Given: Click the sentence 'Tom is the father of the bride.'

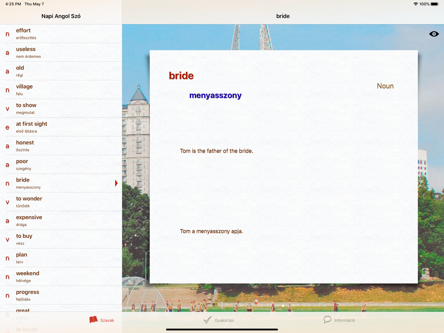Looking at the screenshot, I should click(x=217, y=151).
